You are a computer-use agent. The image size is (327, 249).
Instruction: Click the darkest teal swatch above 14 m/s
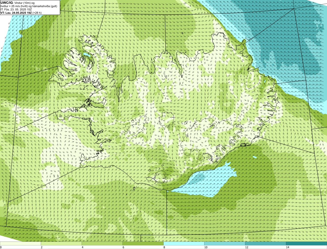coord(307,244)
